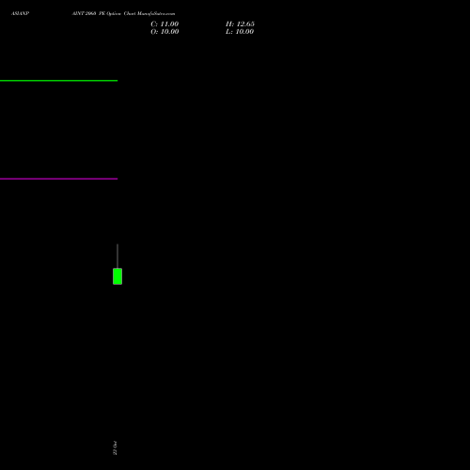Click the 'L: 10.00' low value
This screenshot has height=470, width=470.
(x=240, y=32)
